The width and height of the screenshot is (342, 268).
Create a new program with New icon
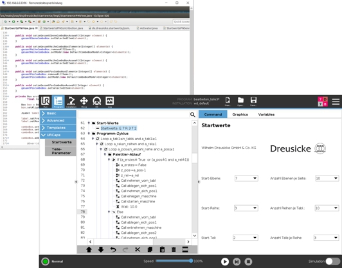(x=228, y=102)
